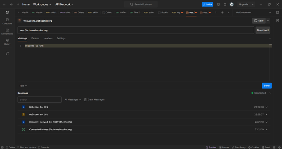The height and width of the screenshot is (149, 282).
Task: Open Environments in the sidebar
Action: [7, 32]
